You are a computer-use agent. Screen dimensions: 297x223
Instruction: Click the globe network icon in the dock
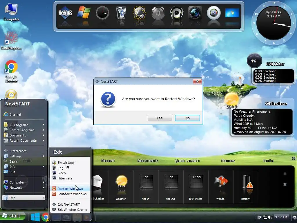click(x=140, y=13)
